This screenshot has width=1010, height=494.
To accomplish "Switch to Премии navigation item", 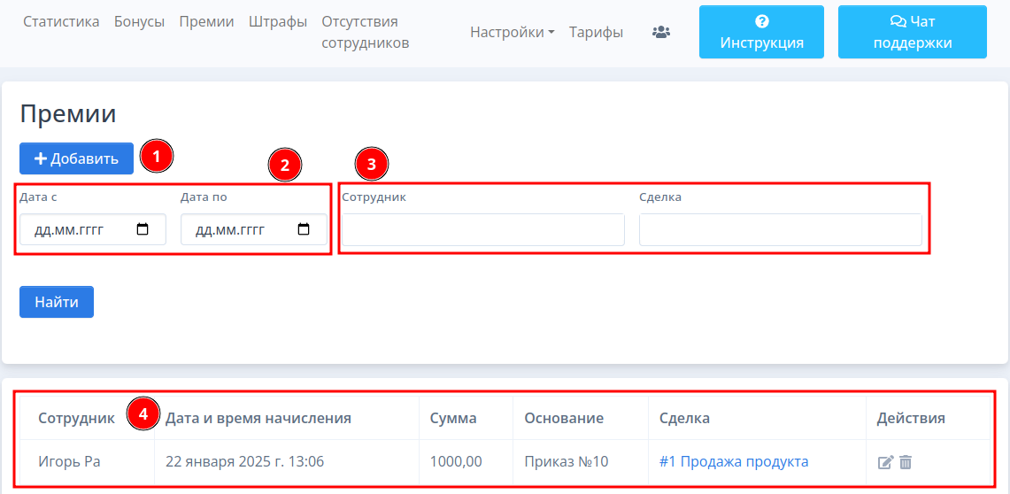I will point(206,22).
